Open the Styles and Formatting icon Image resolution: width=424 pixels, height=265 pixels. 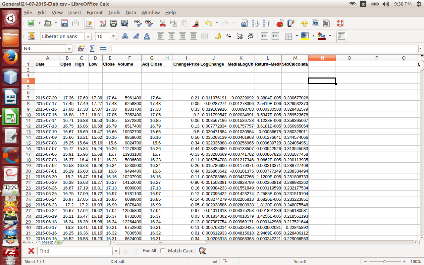31,36
